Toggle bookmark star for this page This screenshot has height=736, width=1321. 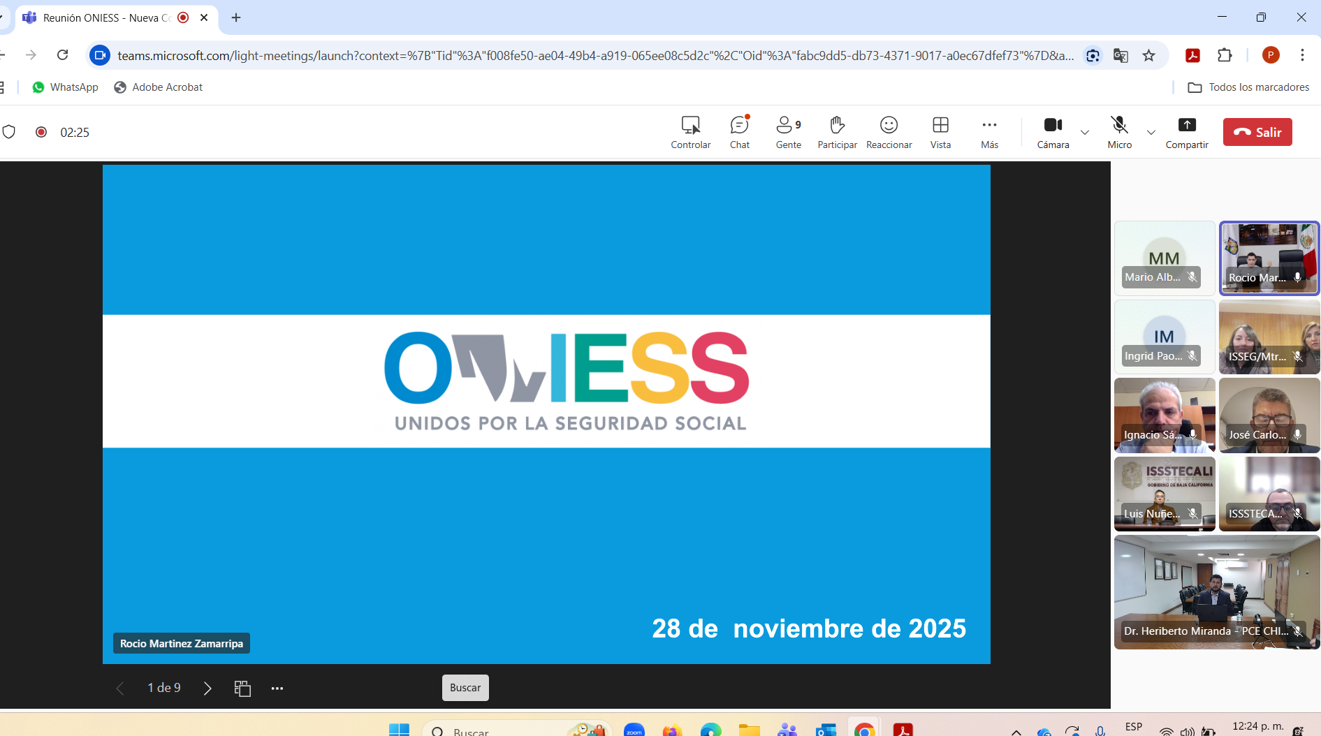tap(1148, 56)
